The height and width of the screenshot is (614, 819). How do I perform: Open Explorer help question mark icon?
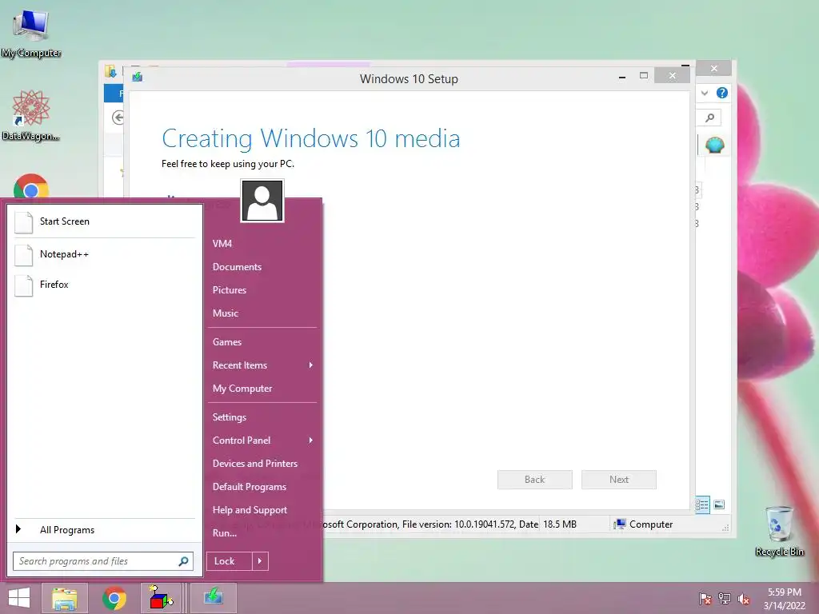[x=722, y=93]
